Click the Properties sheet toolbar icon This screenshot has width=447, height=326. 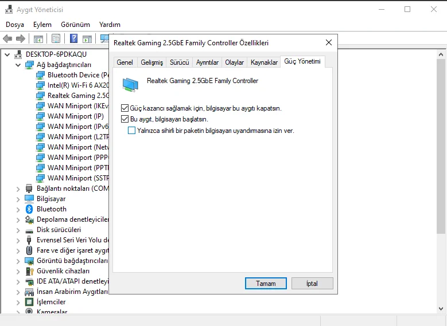[56, 38]
